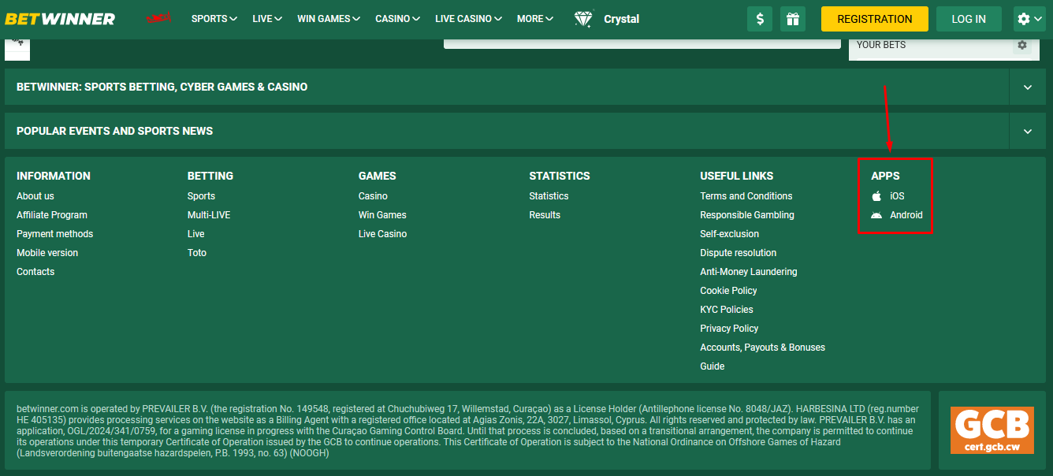
Task: Click the PREVAILER B.V. license paragraph
Action: pos(467,431)
